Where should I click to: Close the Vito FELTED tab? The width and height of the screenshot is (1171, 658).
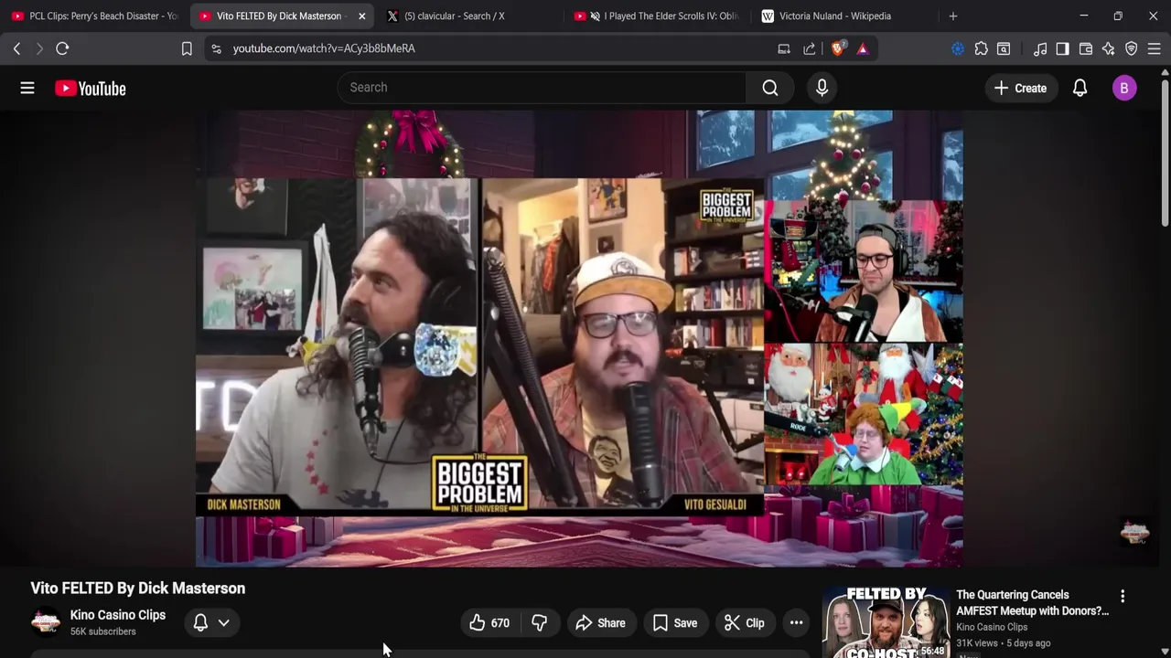362,16
